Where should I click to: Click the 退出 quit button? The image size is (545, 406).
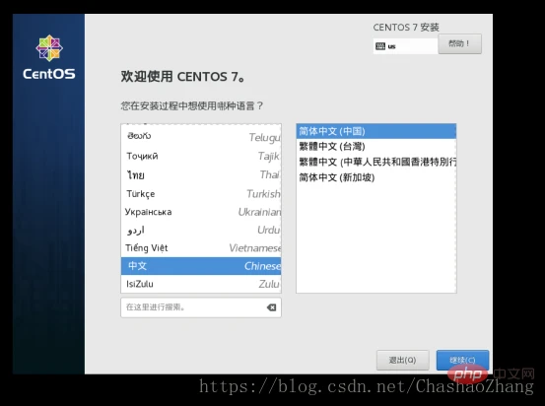(402, 360)
